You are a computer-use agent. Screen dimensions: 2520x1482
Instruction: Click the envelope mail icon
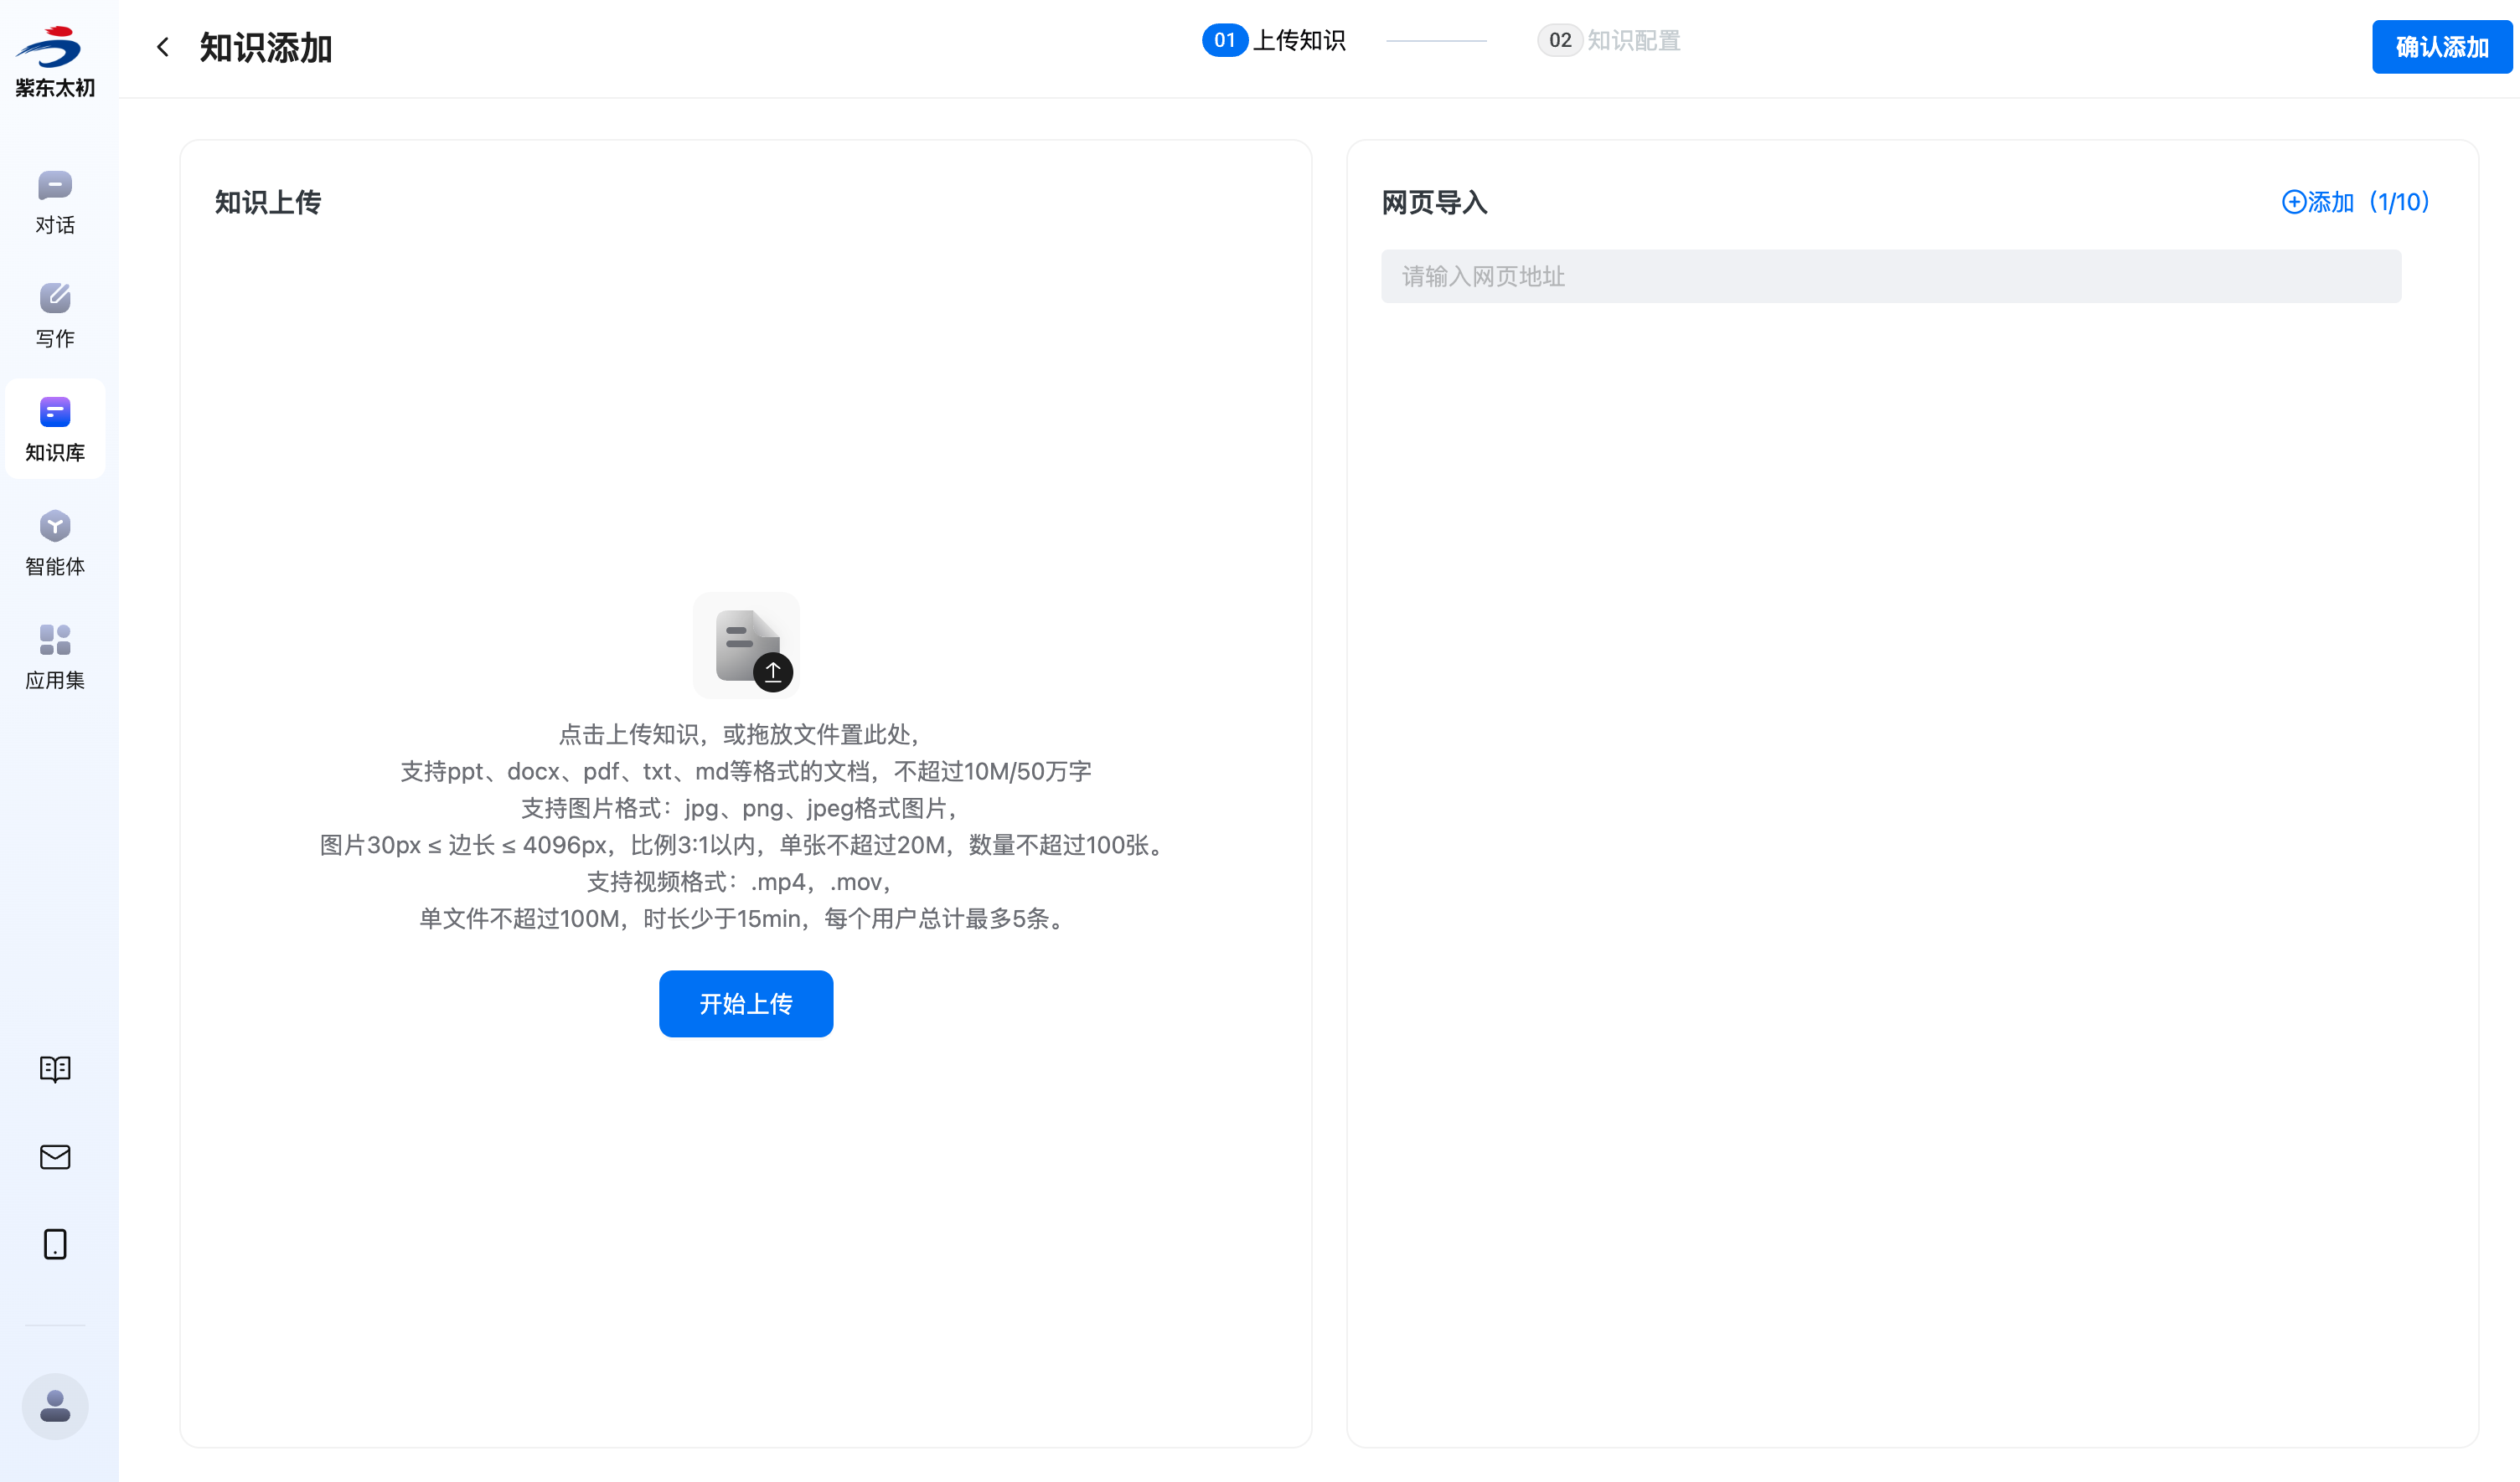[x=55, y=1156]
